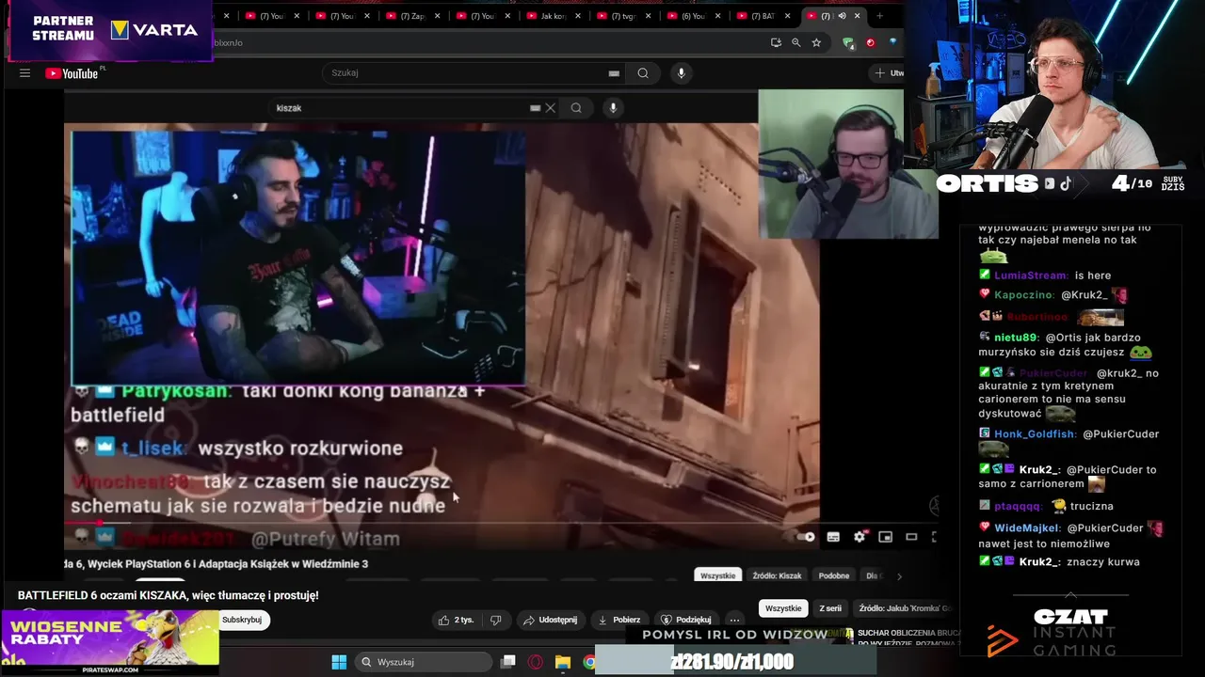Click the 'Subskrybuj' subscribe button
The image size is (1205, 677).
242,620
